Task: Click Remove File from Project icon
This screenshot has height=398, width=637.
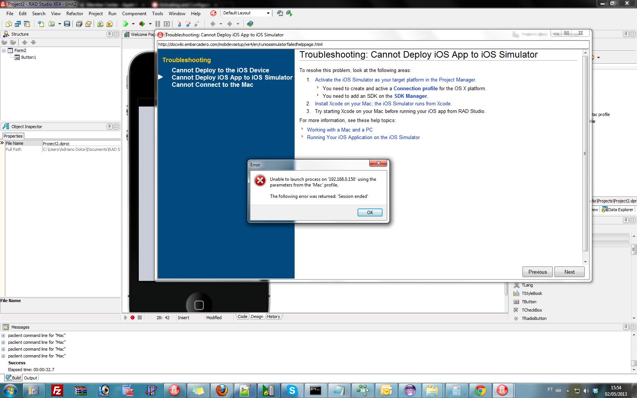Action: (x=110, y=24)
